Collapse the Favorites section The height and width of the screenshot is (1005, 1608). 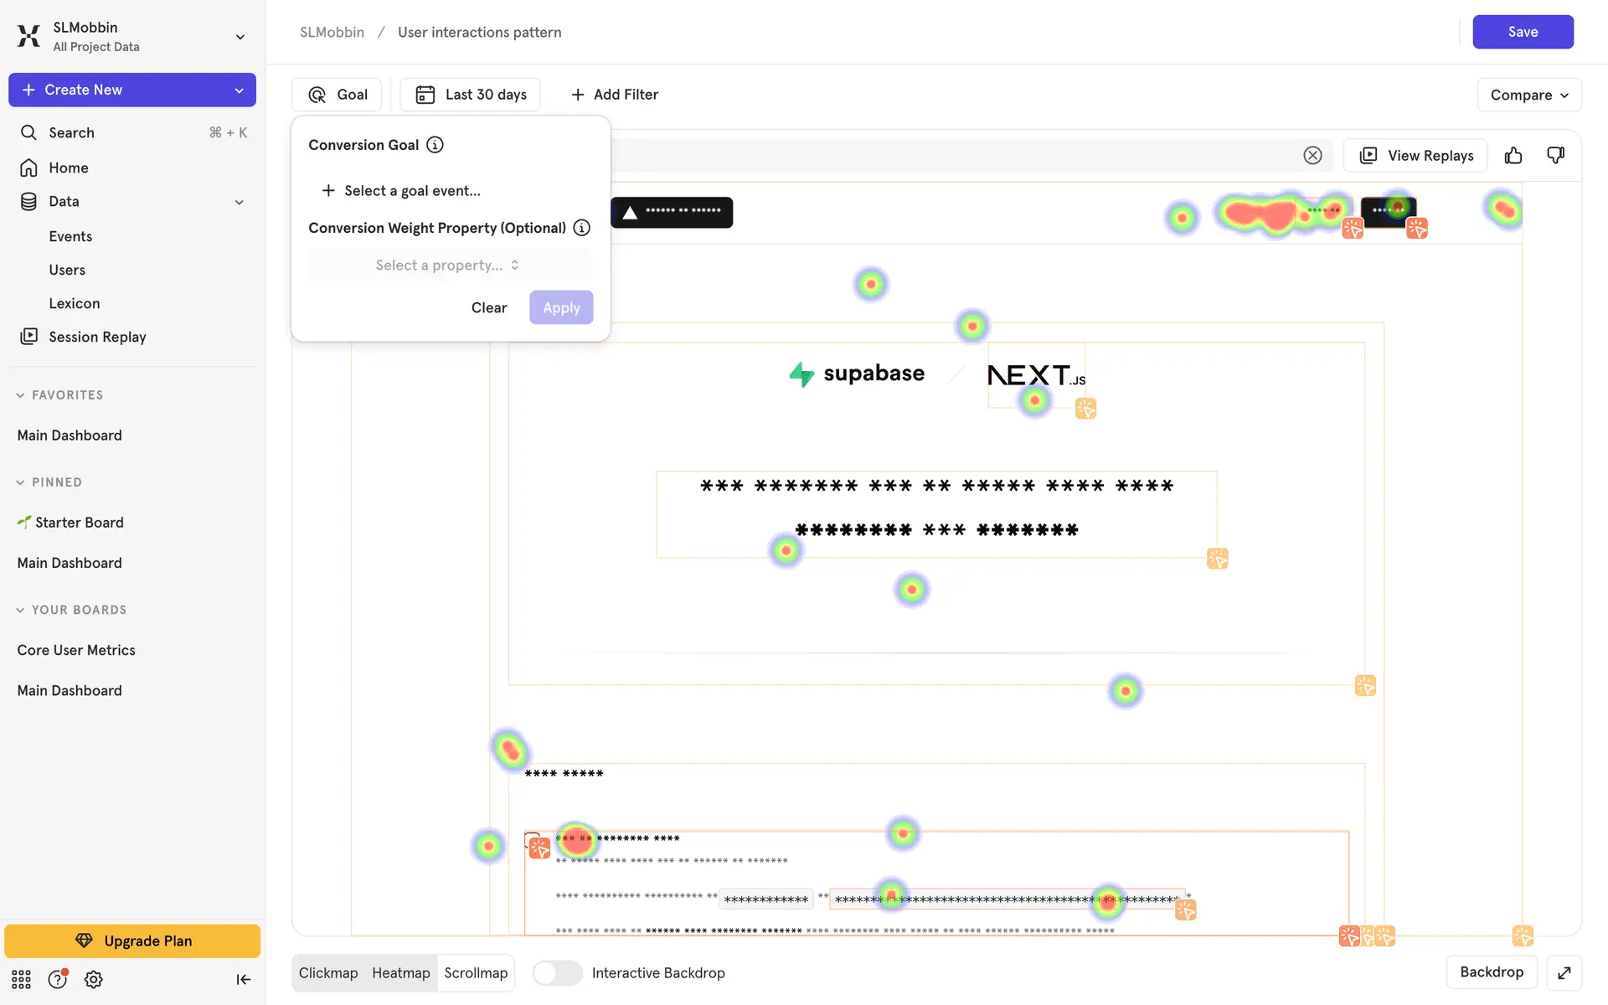[x=20, y=395]
